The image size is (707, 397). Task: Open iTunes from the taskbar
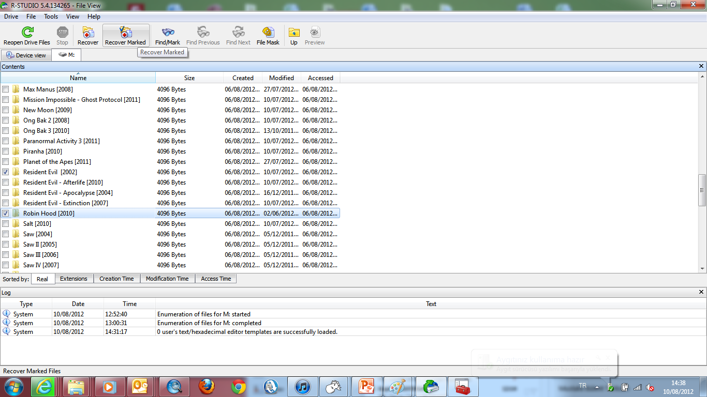click(302, 387)
